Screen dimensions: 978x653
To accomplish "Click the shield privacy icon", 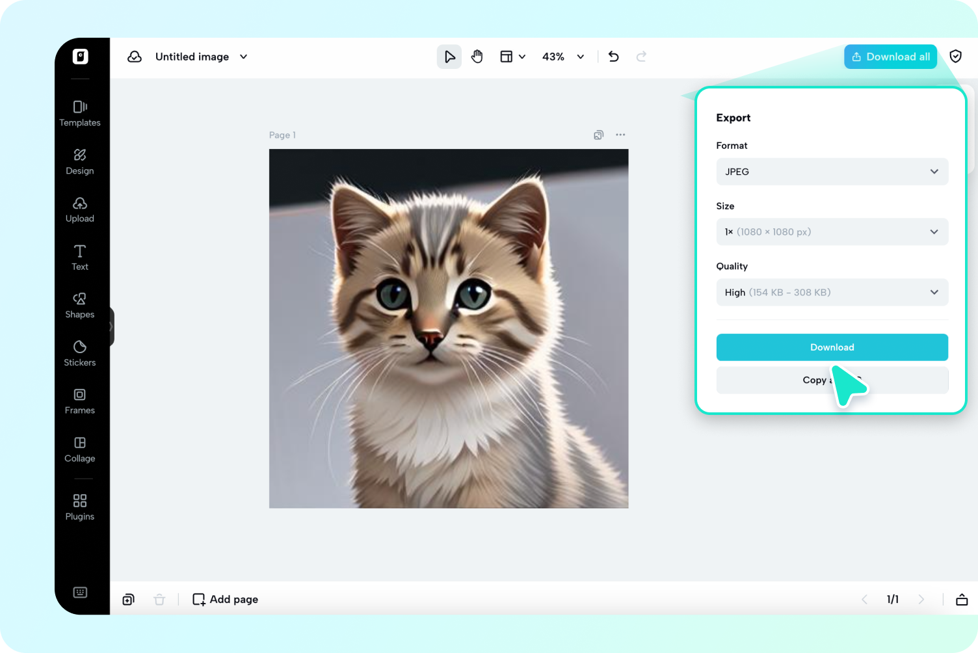I will point(955,57).
